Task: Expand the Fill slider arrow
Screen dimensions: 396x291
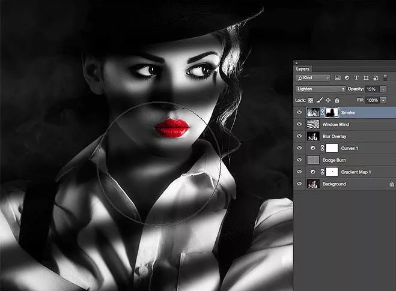Action: (x=383, y=100)
